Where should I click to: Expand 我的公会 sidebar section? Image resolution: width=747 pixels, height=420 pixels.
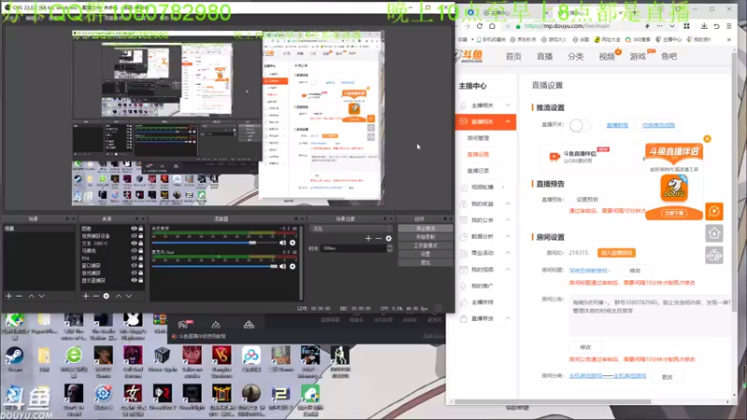(x=486, y=220)
